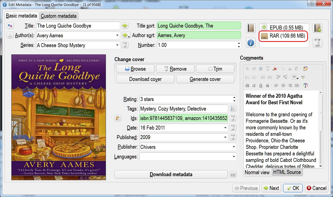Center-align the comment text
This screenshot has height=197, width=333.
pos(283,85)
